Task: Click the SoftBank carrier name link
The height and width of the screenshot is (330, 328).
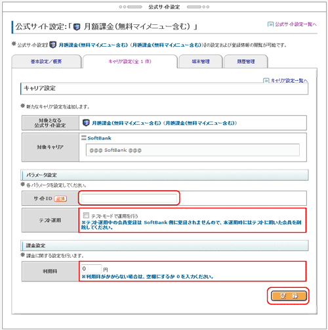Action: tap(99, 138)
